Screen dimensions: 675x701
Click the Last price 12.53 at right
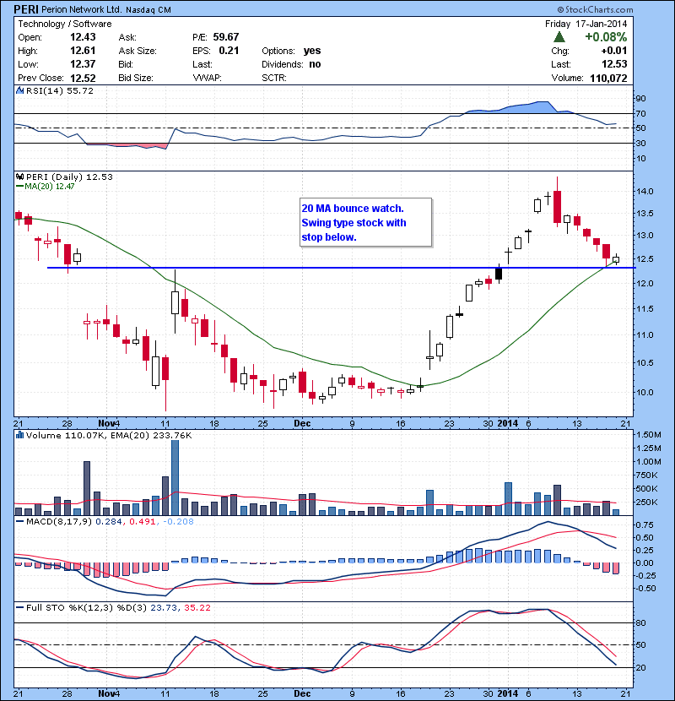point(614,64)
